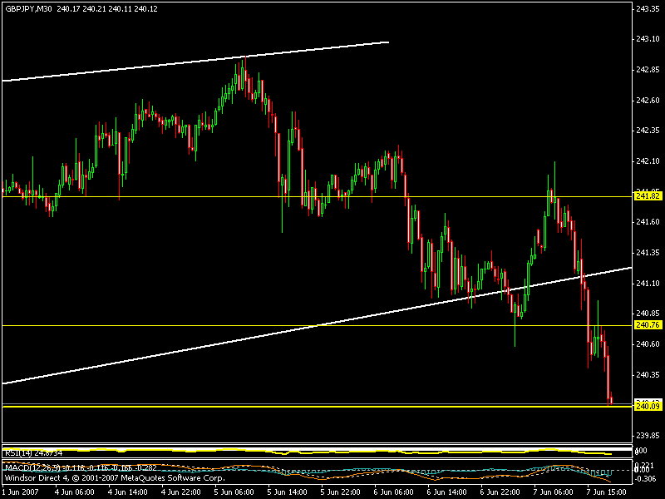Screen dimensions: 665x499
Task: Click the latest red candle near 240.09
Action: point(609,398)
